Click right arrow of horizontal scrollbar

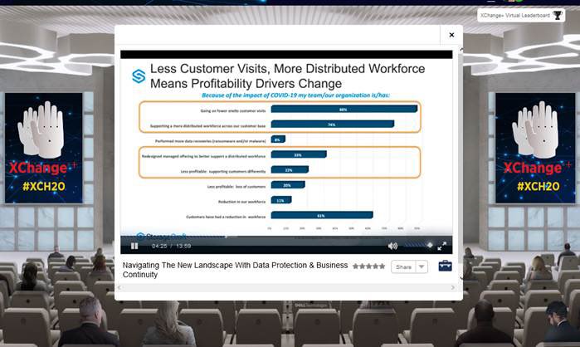point(453,287)
